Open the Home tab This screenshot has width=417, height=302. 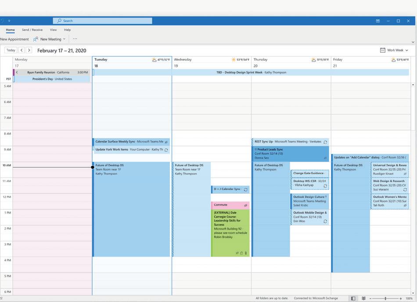(11, 30)
